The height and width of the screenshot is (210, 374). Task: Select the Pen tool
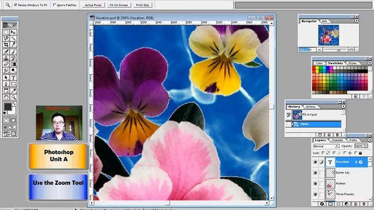(6, 84)
